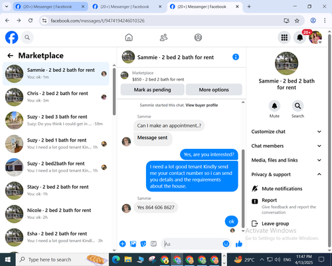Viewport: 332px width, 266px height.
Task: Send a thumbs-up like
Action: pyautogui.click(x=239, y=244)
